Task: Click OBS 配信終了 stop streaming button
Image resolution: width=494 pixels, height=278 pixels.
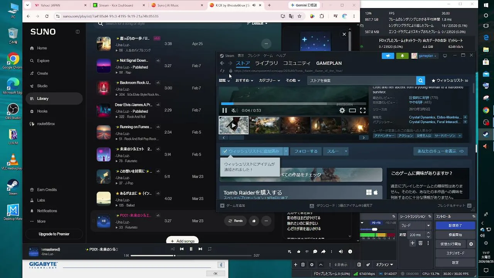Action: pyautogui.click(x=455, y=225)
